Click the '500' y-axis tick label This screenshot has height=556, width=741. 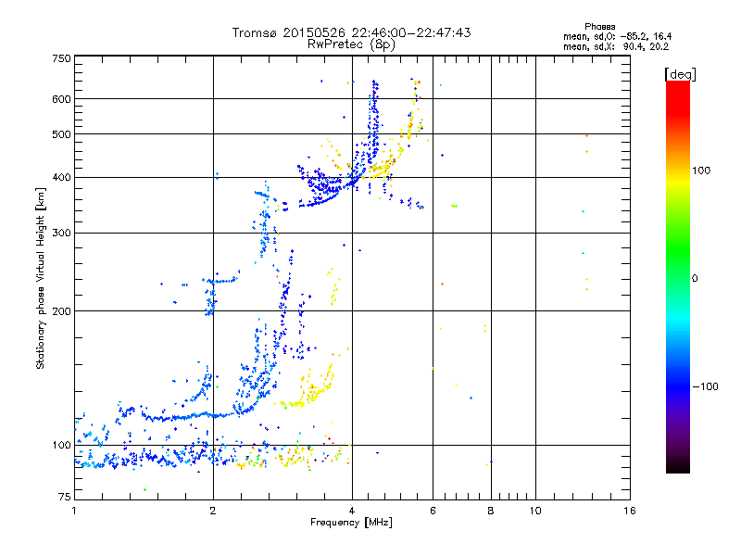[x=61, y=134]
